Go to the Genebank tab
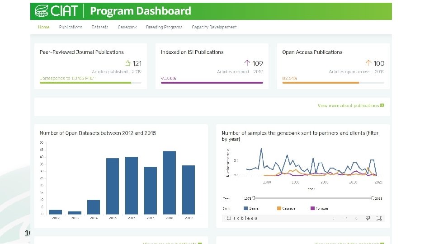The width and height of the screenshot is (434, 244). (x=127, y=27)
